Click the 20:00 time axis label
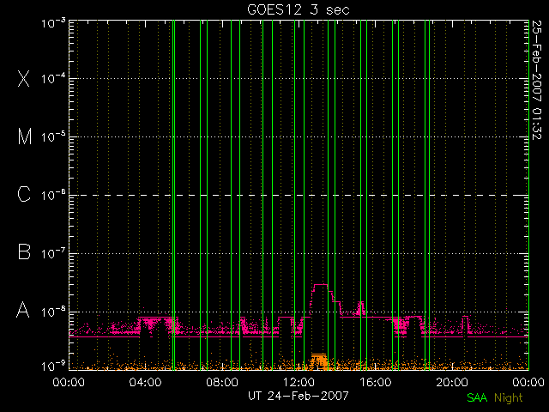Screen dimensions: 549x412 pos(452,381)
